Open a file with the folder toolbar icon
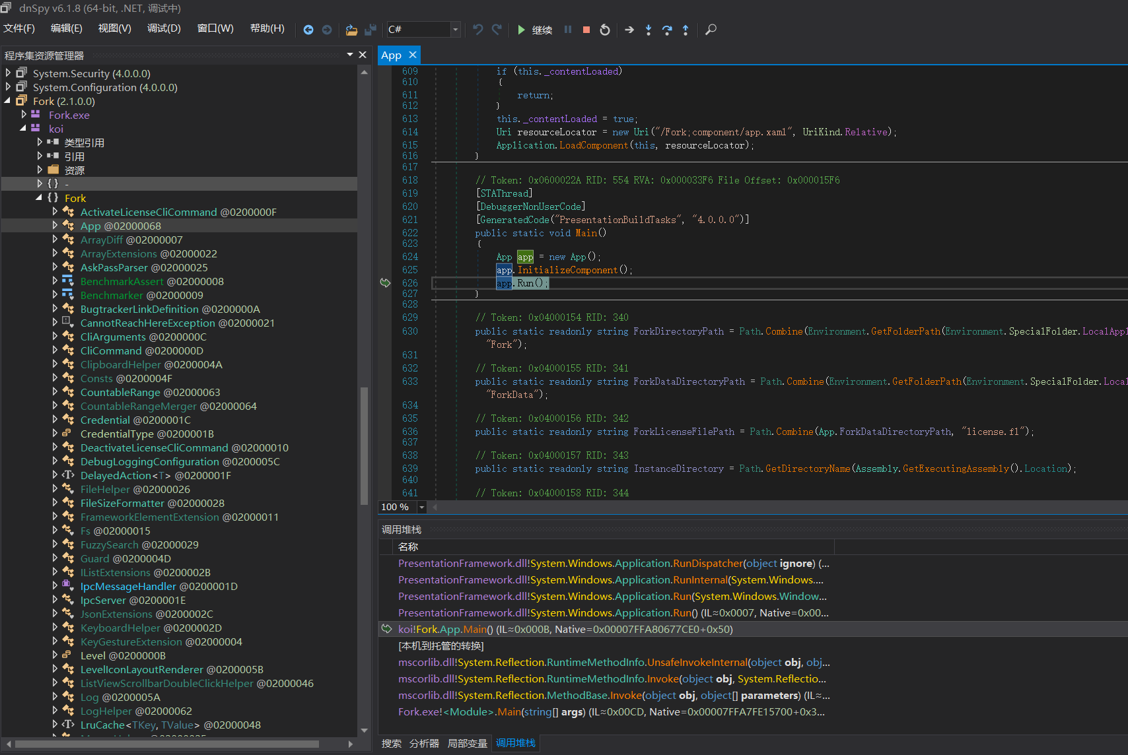Screen dimensions: 1128x755 point(351,30)
